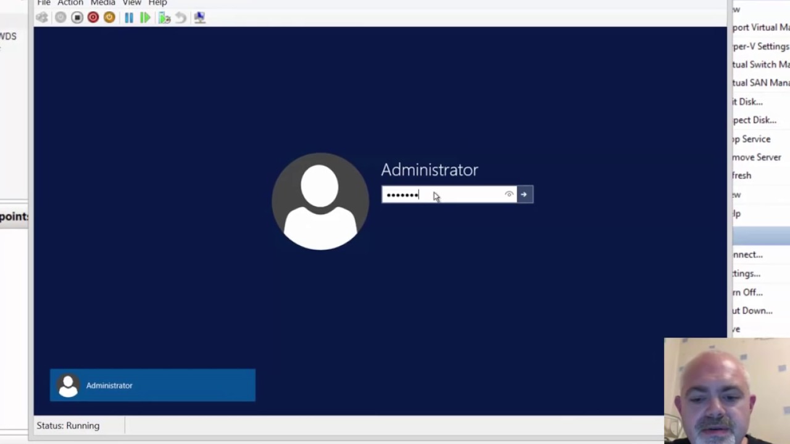Screen dimensions: 790x444
Task: Open the Media menu
Action: point(103,3)
